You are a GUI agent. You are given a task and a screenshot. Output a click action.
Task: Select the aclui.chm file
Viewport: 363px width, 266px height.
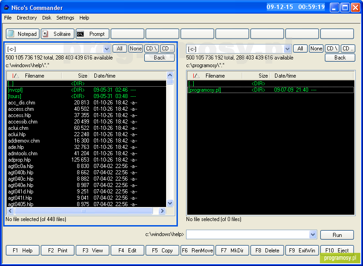click(87, 128)
